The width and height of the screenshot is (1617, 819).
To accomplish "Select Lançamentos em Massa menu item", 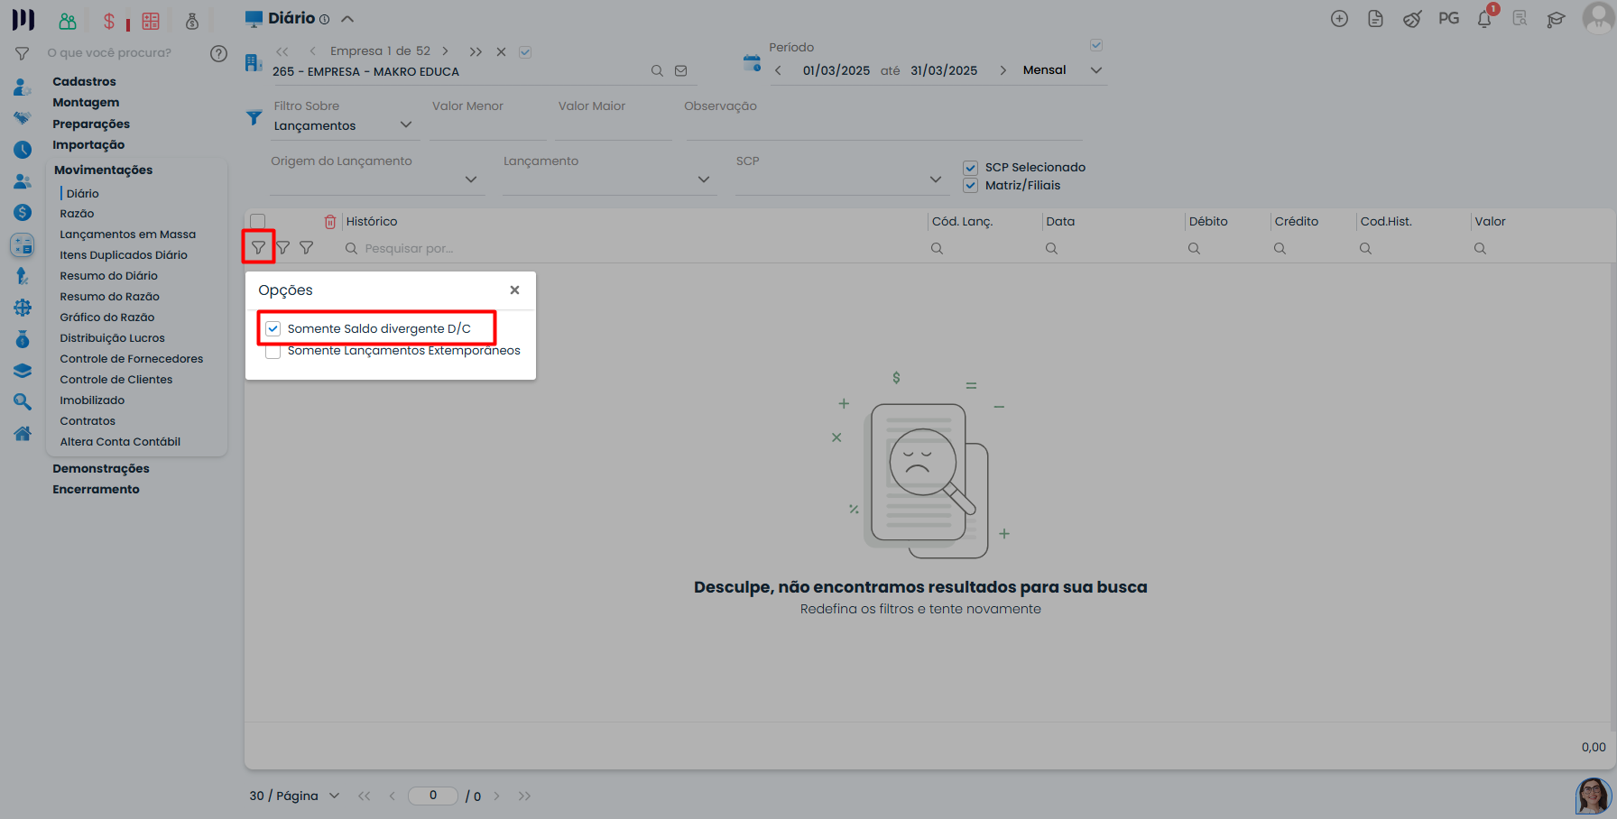I will click(127, 235).
